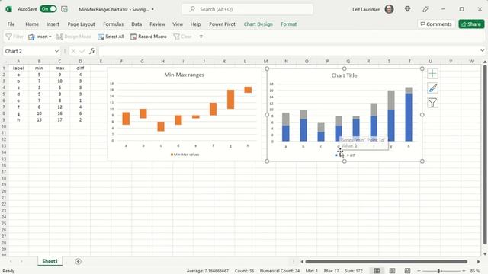Open the File menu
The height and width of the screenshot is (274, 488).
tap(11, 24)
